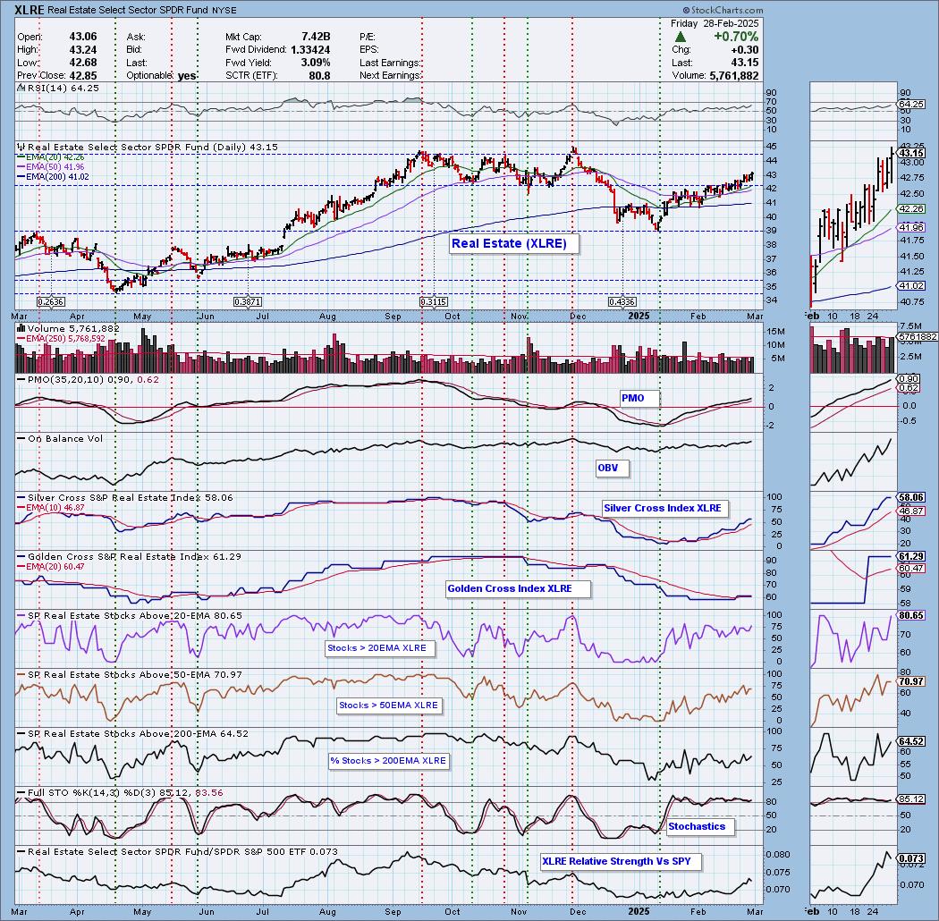Click the 'PMO' annotation box
The width and height of the screenshot is (939, 921).
[639, 398]
